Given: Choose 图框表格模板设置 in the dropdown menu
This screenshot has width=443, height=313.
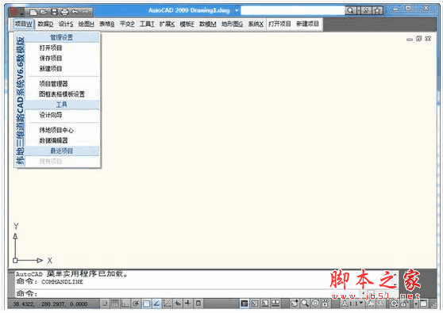Looking at the screenshot, I should 62,94.
